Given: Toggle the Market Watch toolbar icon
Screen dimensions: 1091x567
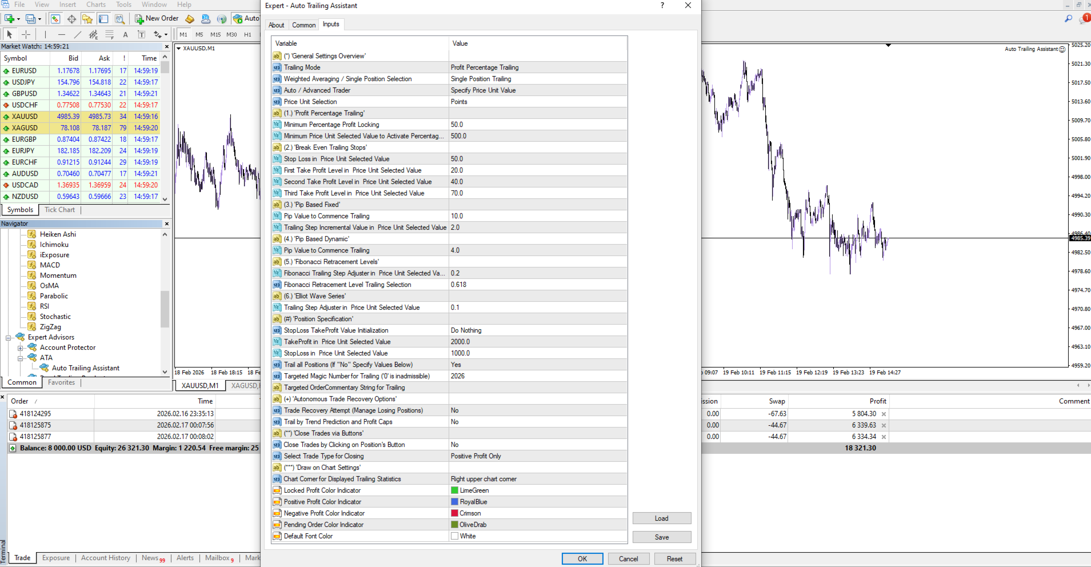Looking at the screenshot, I should [x=55, y=19].
